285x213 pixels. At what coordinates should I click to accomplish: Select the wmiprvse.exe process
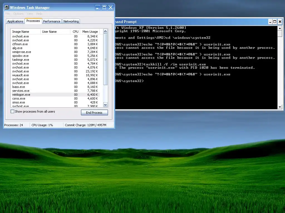pos(55,52)
